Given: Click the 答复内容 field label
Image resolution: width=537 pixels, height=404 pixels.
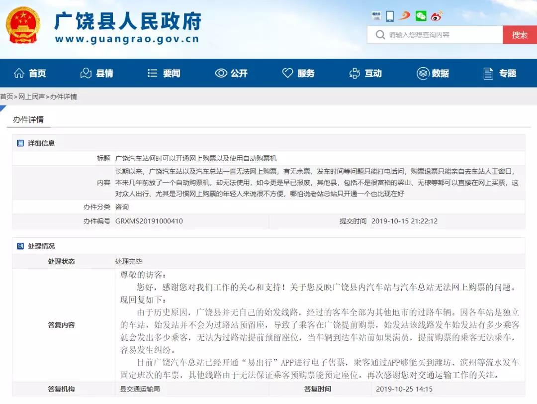Looking at the screenshot, I should pos(61,325).
